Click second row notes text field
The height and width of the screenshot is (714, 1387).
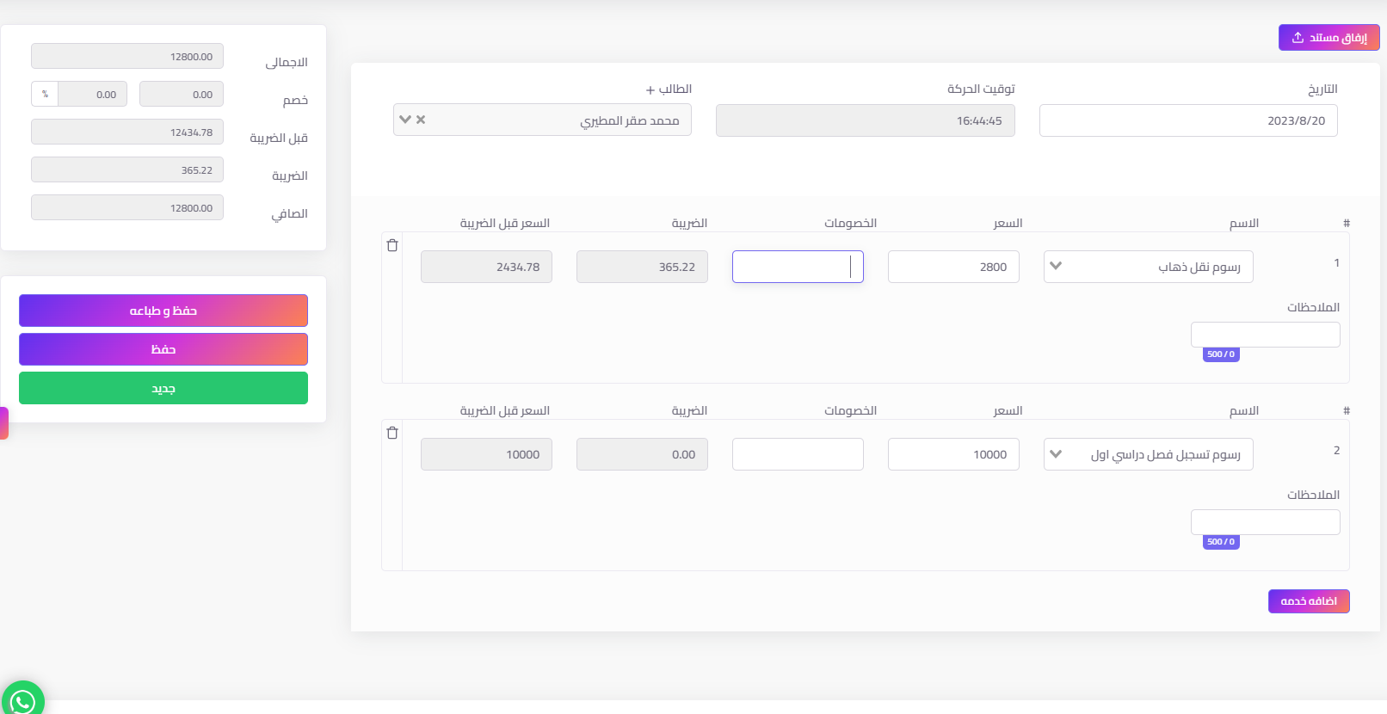1265,522
